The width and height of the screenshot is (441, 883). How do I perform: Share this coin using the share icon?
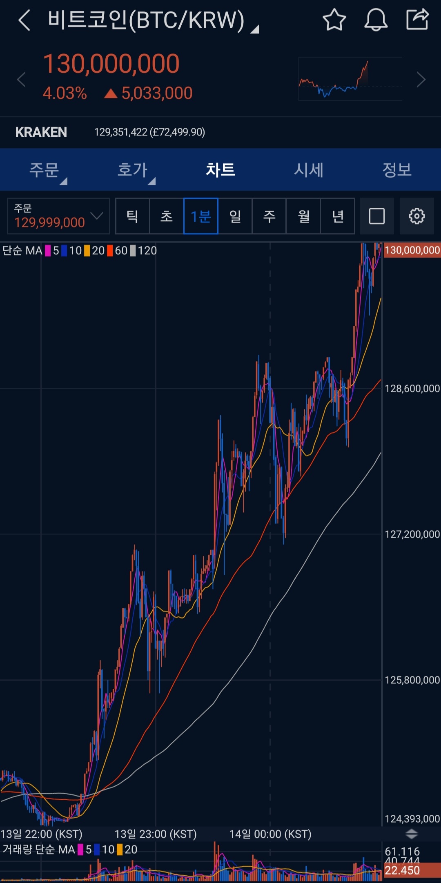tap(417, 19)
